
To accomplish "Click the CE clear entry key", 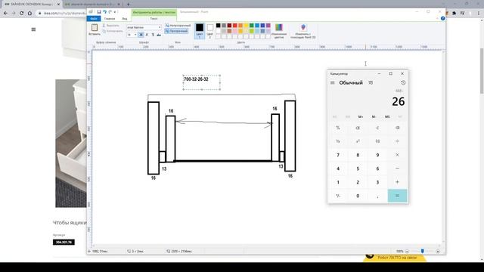I will coord(358,128).
